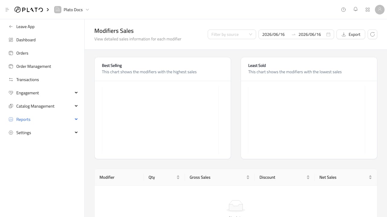The height and width of the screenshot is (217, 387).
Task: Click the Leave App back arrow icon
Action: click(11, 27)
